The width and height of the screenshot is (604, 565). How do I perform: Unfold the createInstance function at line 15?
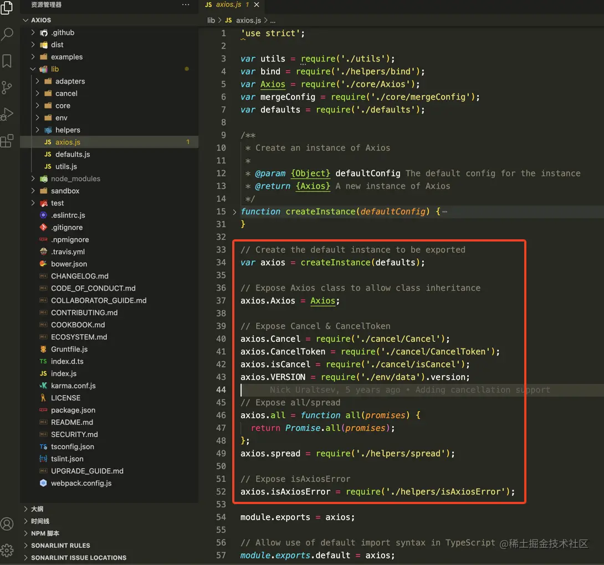tap(234, 212)
